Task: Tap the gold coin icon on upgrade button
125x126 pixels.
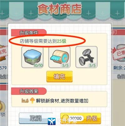Action: (x=66, y=118)
